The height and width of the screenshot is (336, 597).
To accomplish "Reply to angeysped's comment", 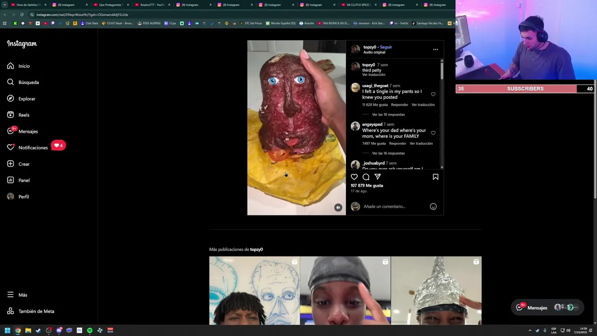I will point(397,143).
